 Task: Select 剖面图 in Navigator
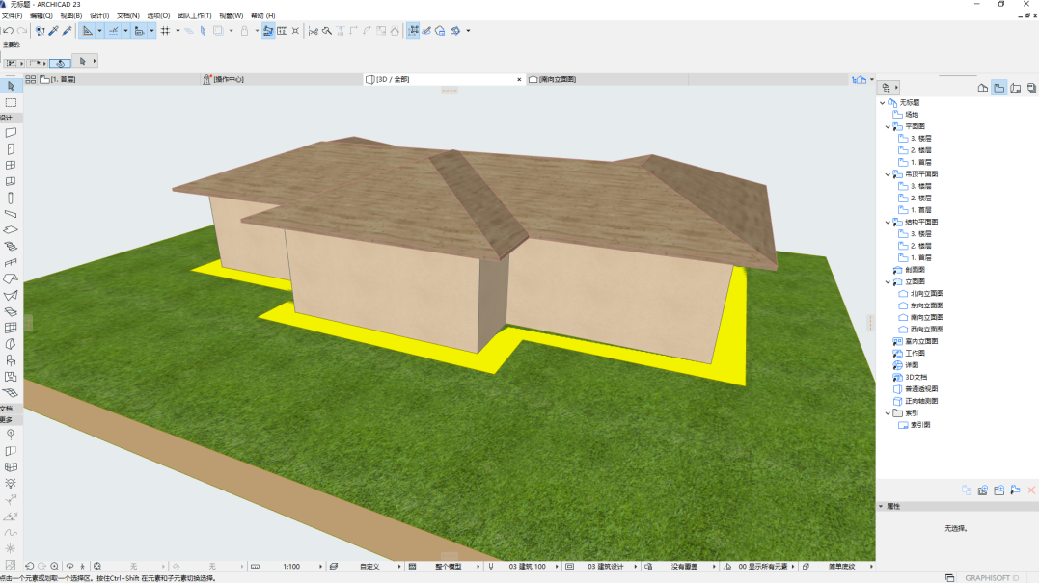tap(915, 270)
